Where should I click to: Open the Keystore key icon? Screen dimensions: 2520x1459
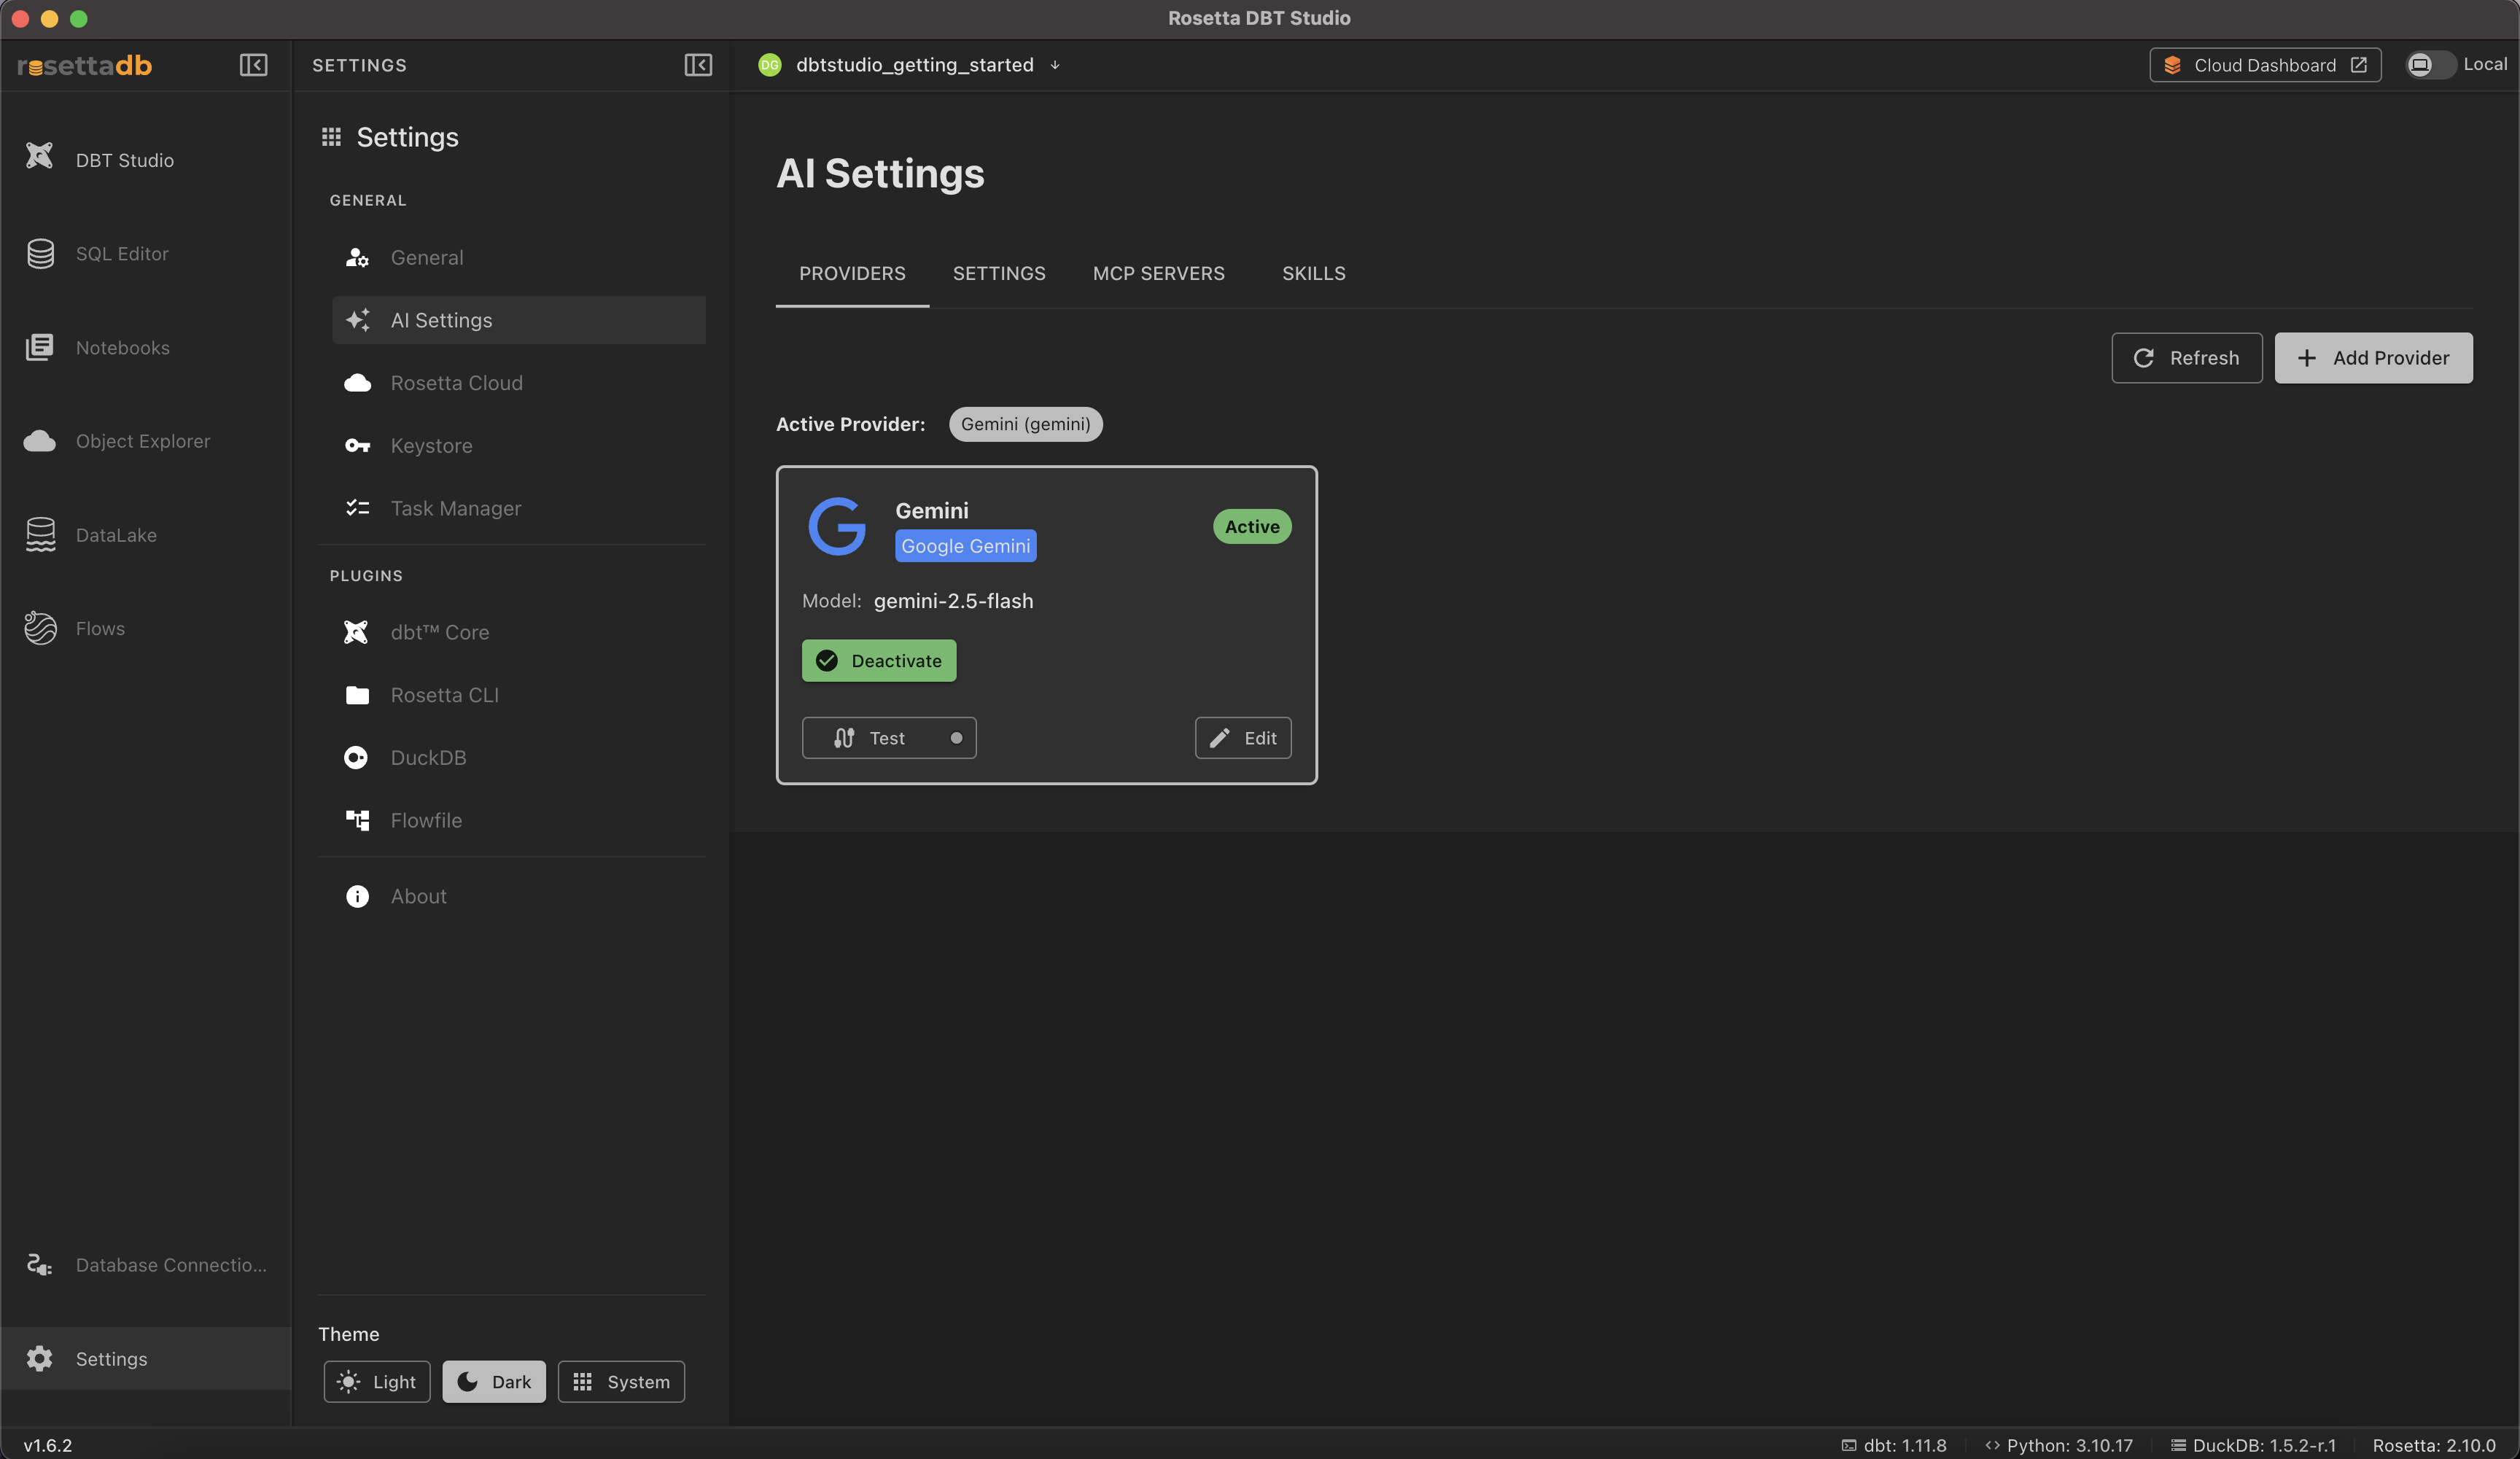(357, 445)
